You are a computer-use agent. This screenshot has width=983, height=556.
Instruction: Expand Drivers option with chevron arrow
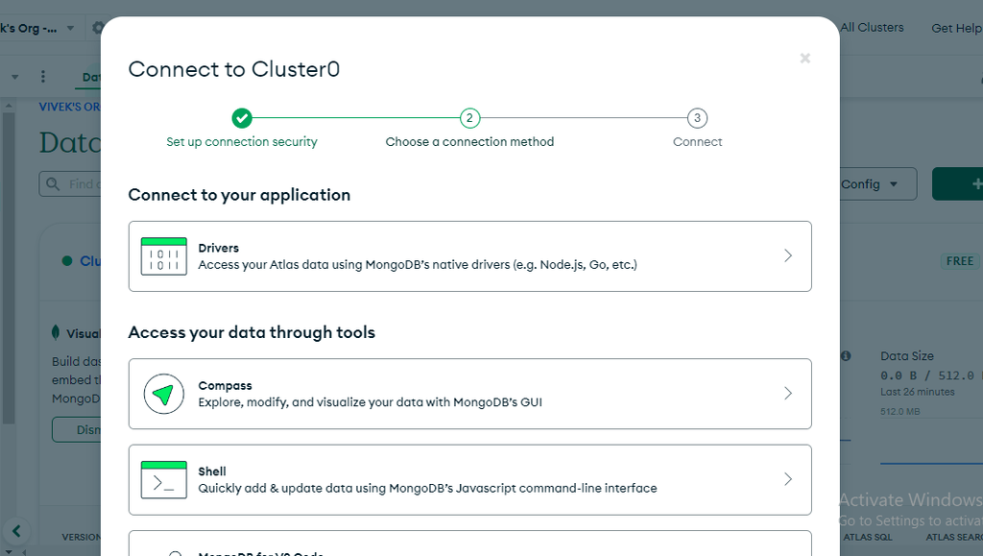click(x=788, y=255)
